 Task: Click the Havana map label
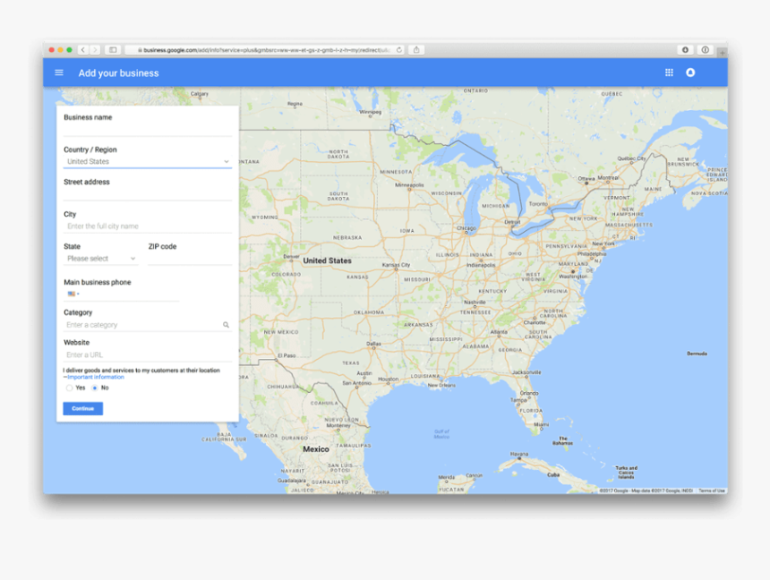(x=519, y=455)
